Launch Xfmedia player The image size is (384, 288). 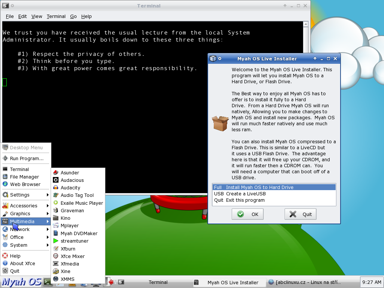78,264
